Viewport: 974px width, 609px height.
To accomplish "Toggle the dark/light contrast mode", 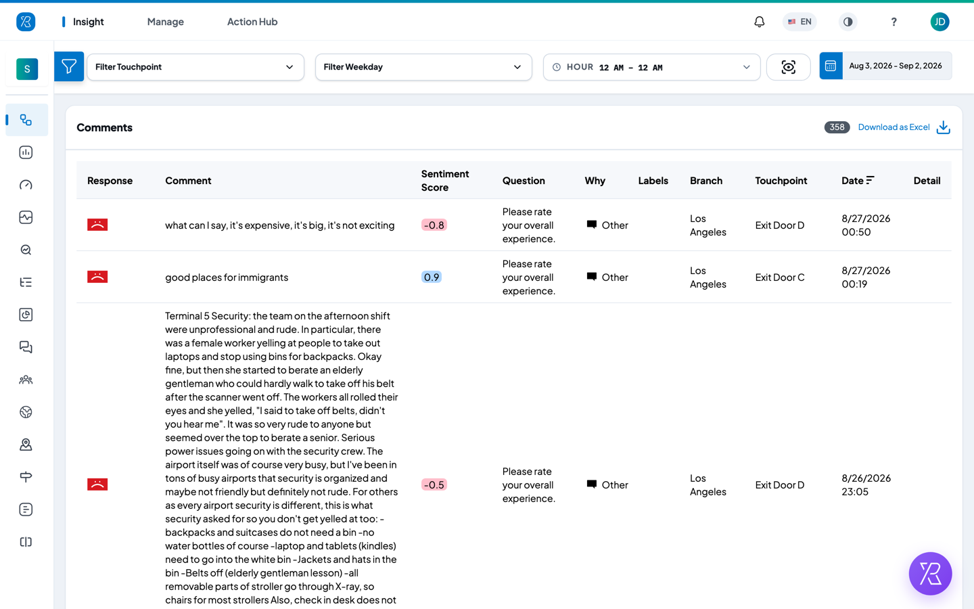I will pyautogui.click(x=848, y=22).
